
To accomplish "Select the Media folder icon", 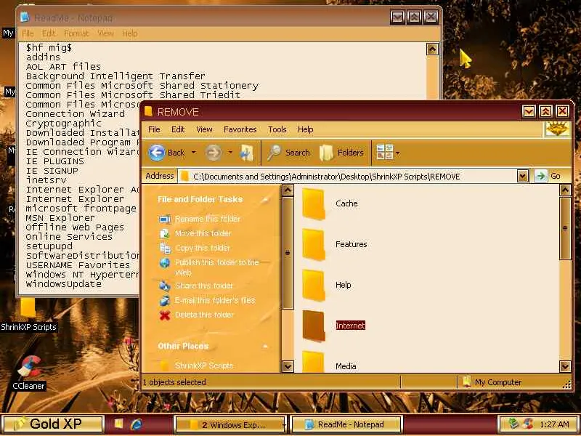I will (314, 361).
